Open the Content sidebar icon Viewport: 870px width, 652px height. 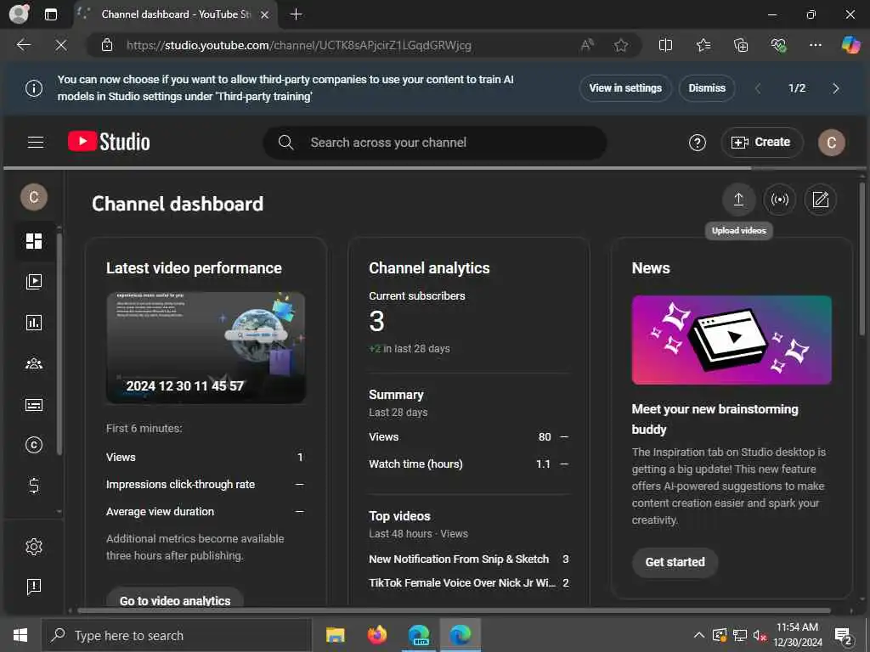click(34, 282)
